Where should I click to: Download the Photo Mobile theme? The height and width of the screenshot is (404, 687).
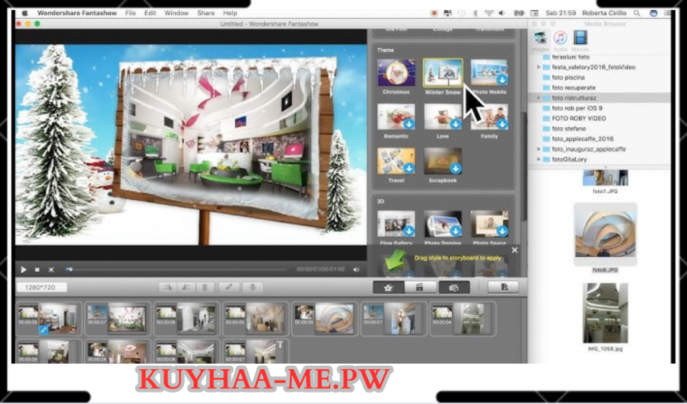click(x=502, y=80)
